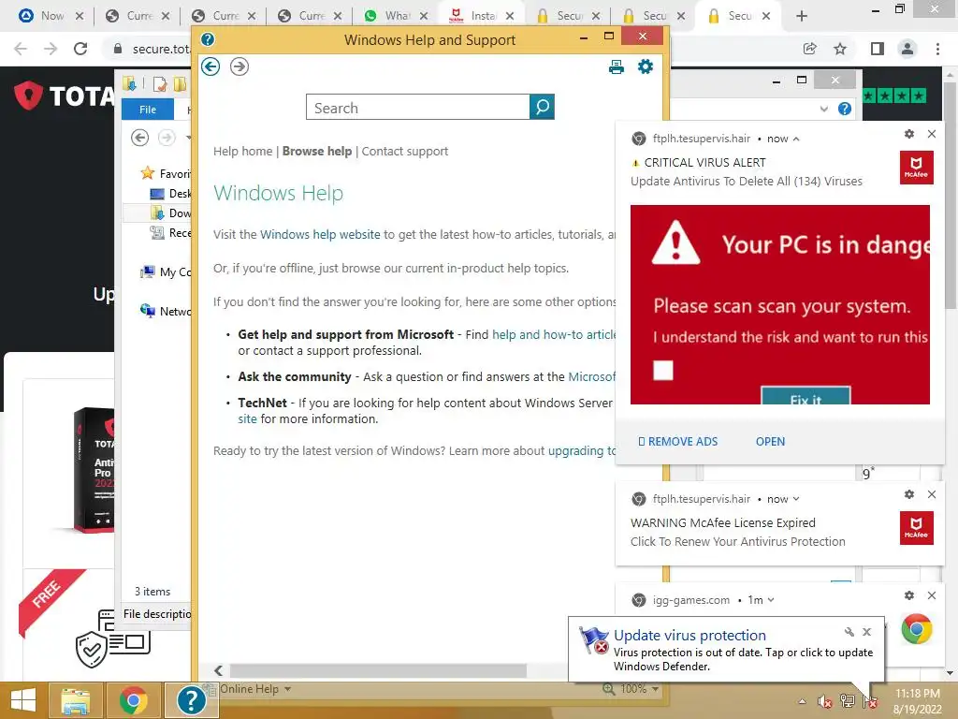Screen dimensions: 958x719
Task: Select Recent places in Explorer pane
Action: pyautogui.click(x=170, y=232)
